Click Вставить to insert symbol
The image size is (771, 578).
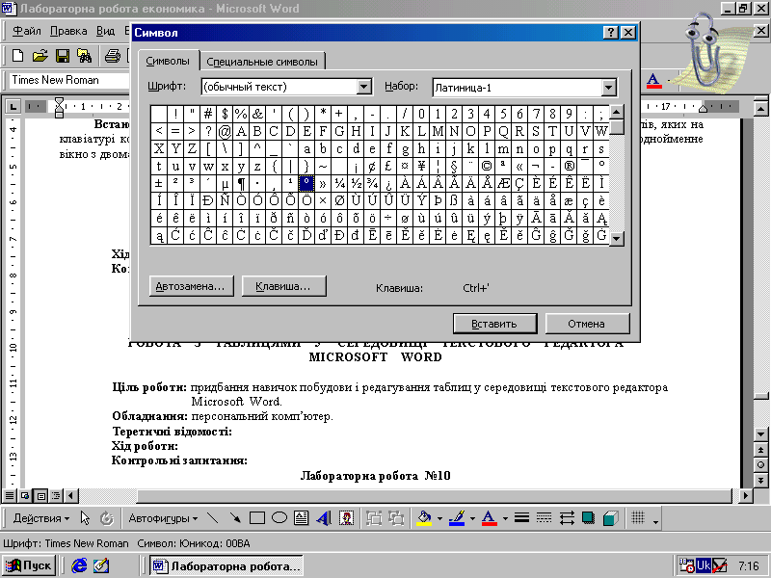click(x=494, y=324)
